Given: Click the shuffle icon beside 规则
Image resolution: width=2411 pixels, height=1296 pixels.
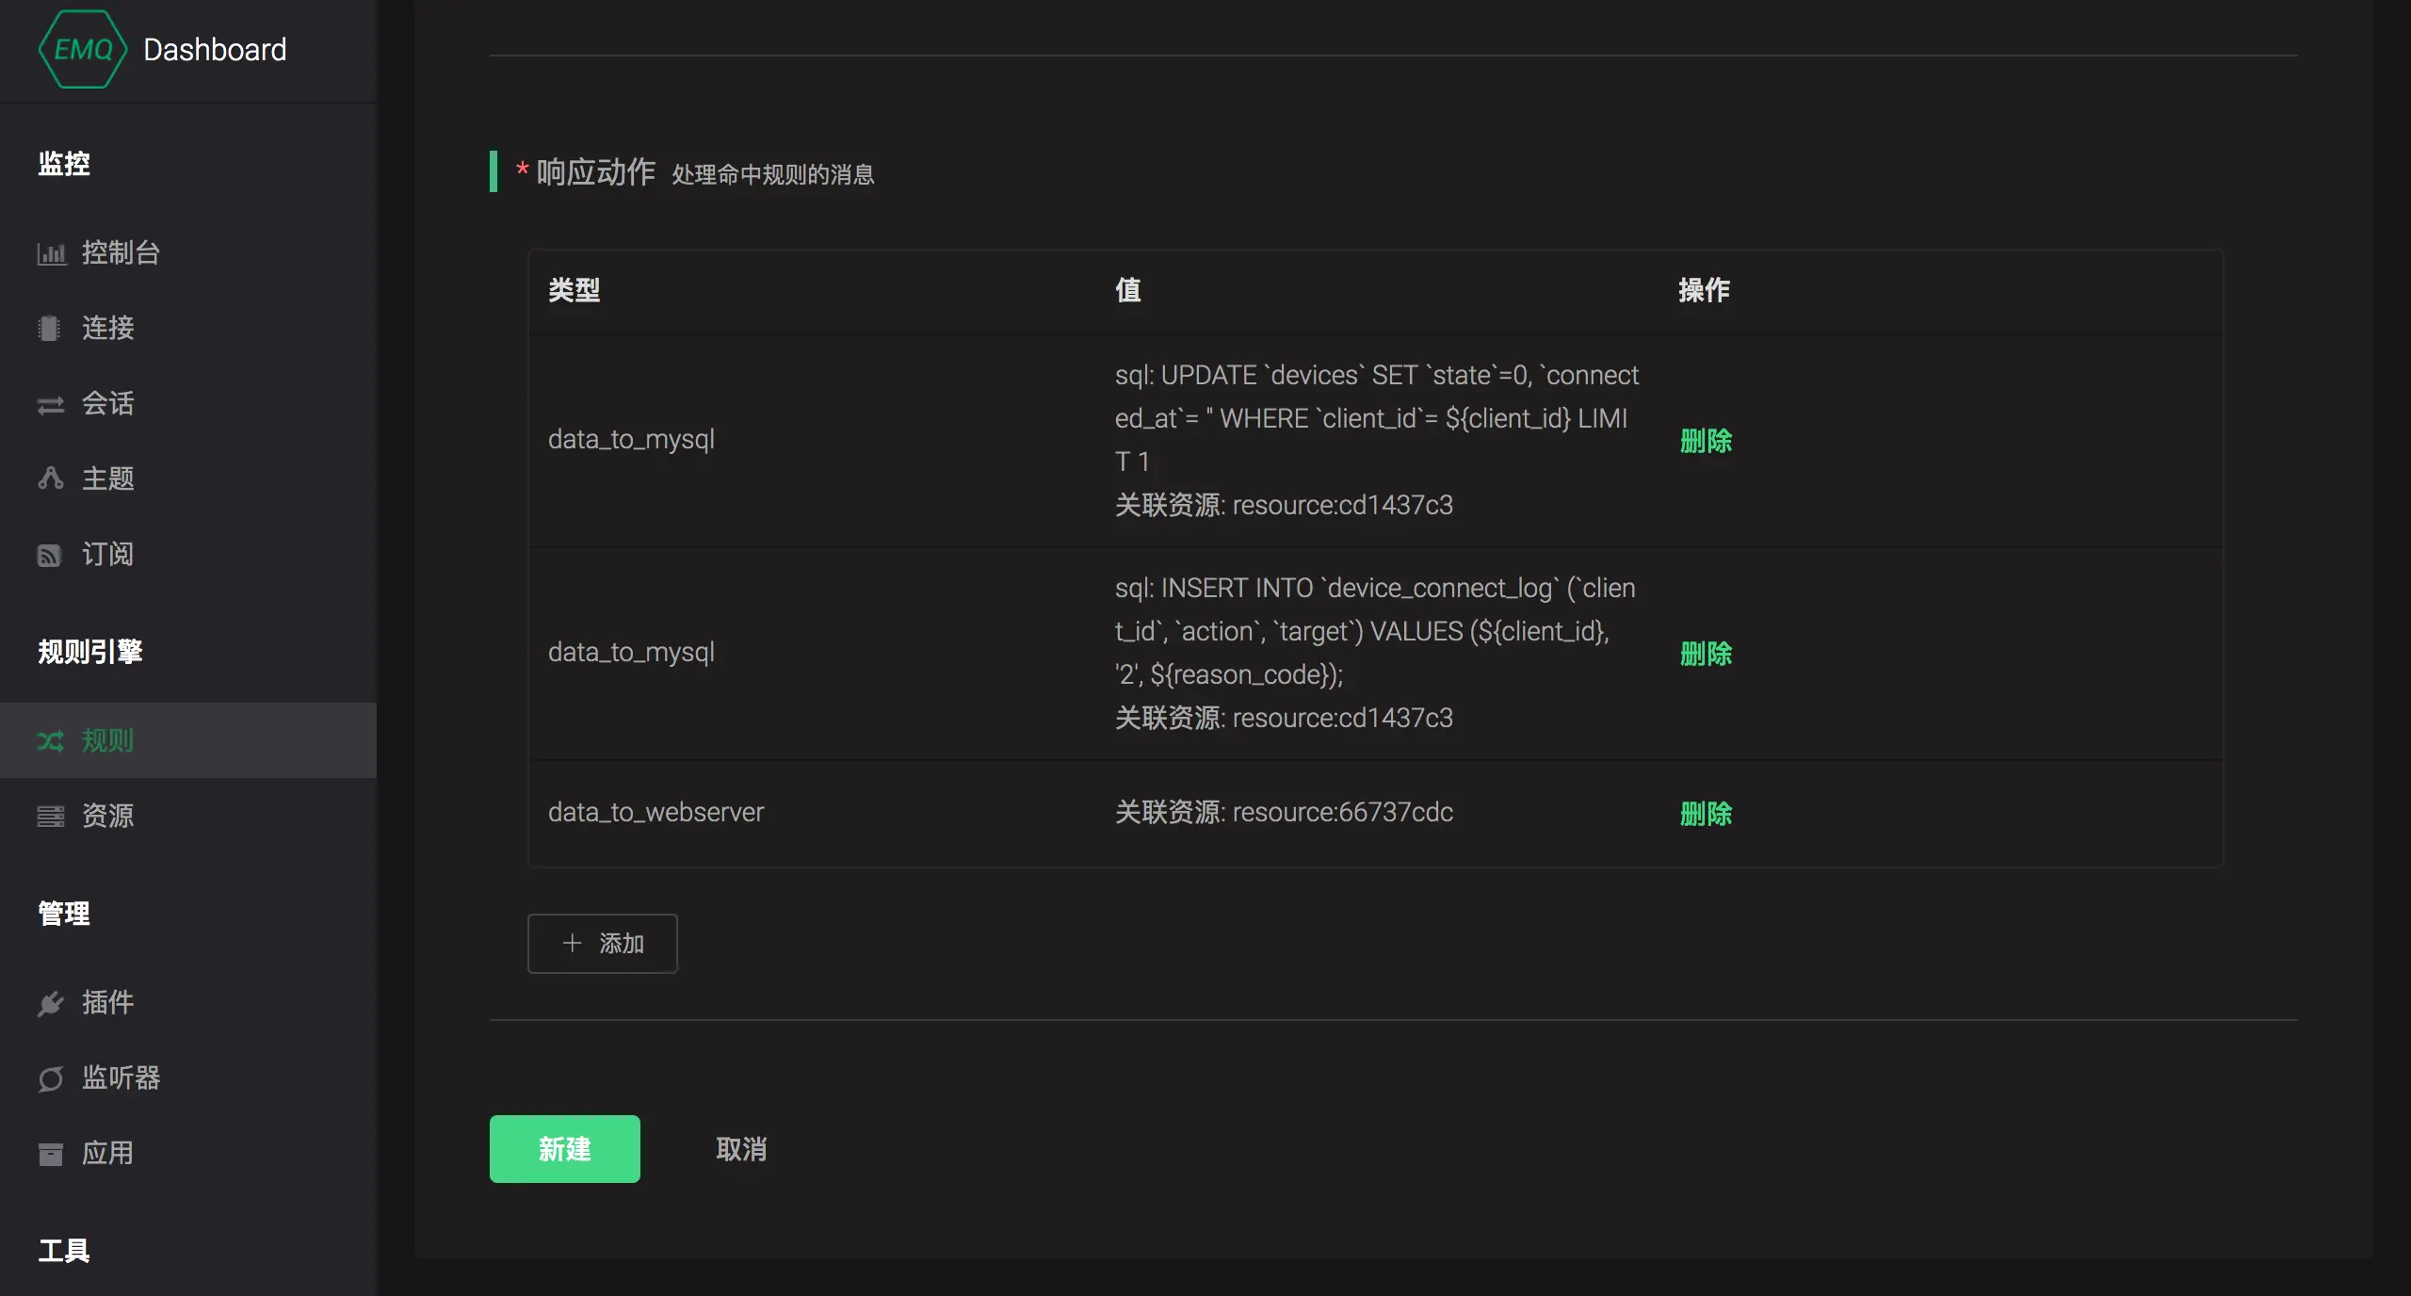Looking at the screenshot, I should tap(51, 741).
